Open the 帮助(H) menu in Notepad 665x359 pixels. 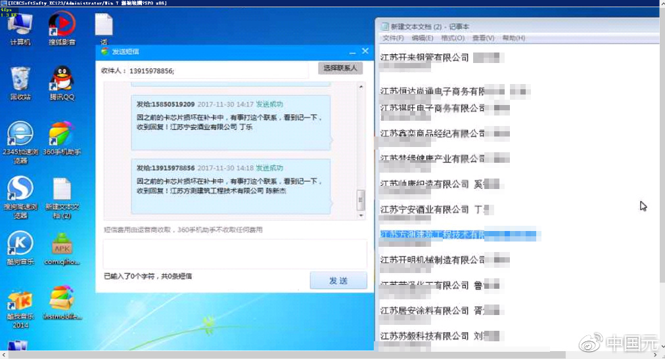click(x=514, y=37)
